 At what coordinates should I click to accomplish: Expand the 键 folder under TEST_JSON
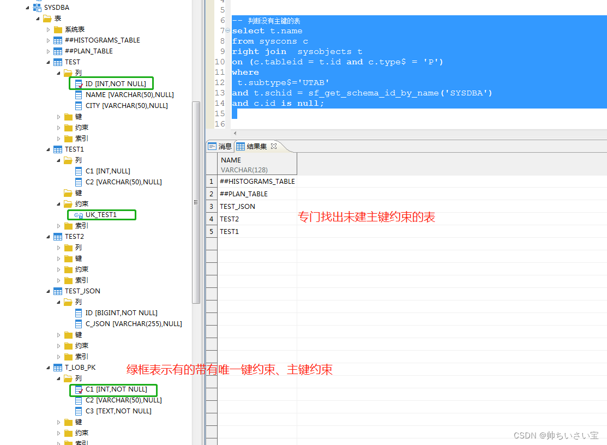(x=58, y=335)
